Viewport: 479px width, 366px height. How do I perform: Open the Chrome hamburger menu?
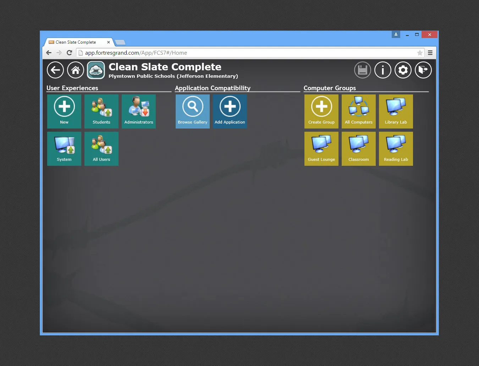tap(430, 53)
